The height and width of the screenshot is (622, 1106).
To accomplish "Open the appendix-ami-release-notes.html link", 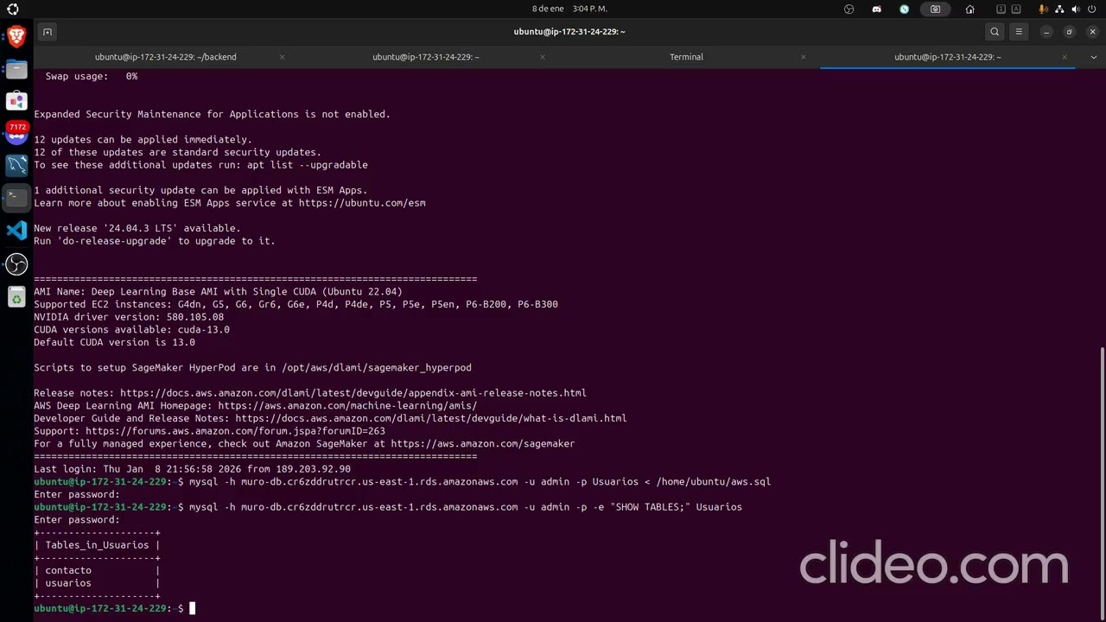I will [x=353, y=393].
